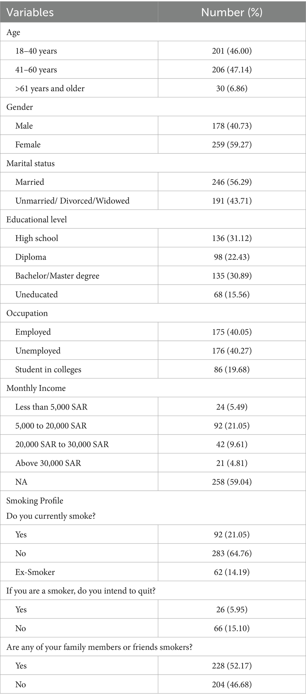This screenshot has width=306, height=699.
Task: Select the 20,000 SAR to 30,000 SAR label
Action: [62, 444]
